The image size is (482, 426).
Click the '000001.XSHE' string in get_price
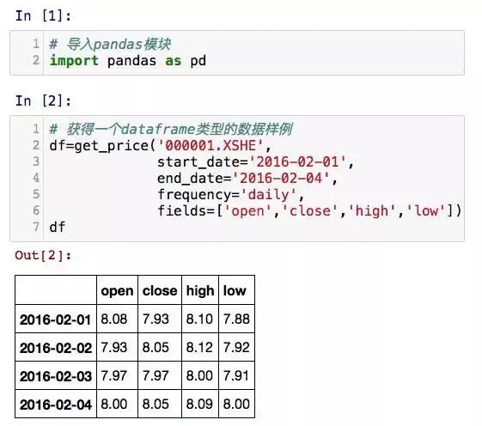tap(210, 145)
